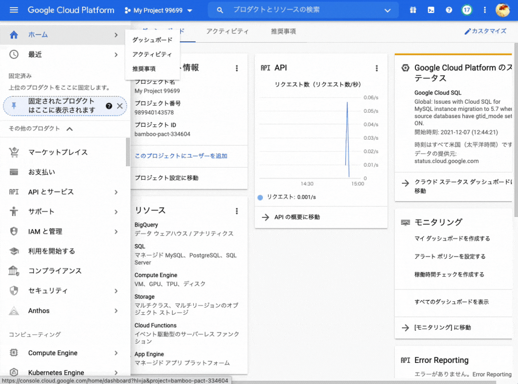Expand the IAM and admin submenu chevron
The width and height of the screenshot is (518, 384).
coord(116,231)
